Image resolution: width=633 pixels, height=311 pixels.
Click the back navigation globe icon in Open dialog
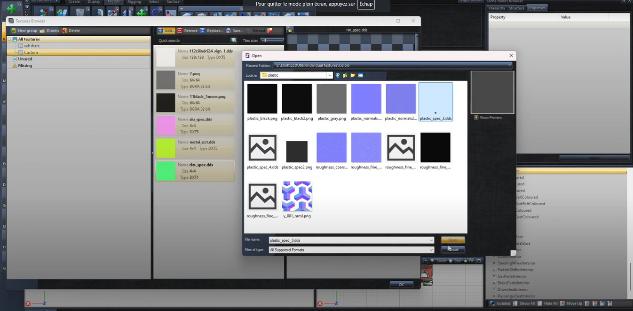tap(338, 75)
